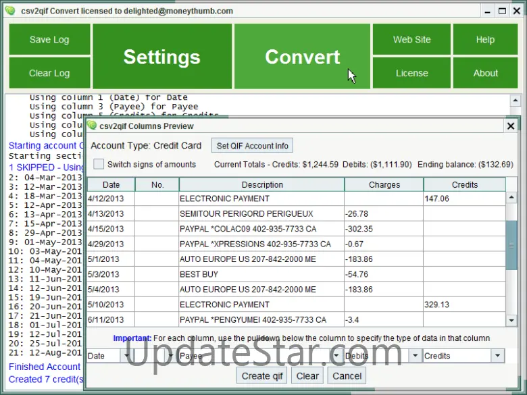
Task: Select the SEMITOUR PERIGORD PERIGUEUX cell
Action: click(x=261, y=213)
